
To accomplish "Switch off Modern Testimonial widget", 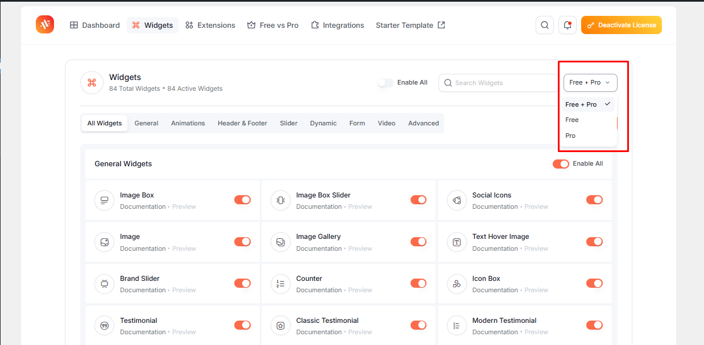I will [594, 325].
